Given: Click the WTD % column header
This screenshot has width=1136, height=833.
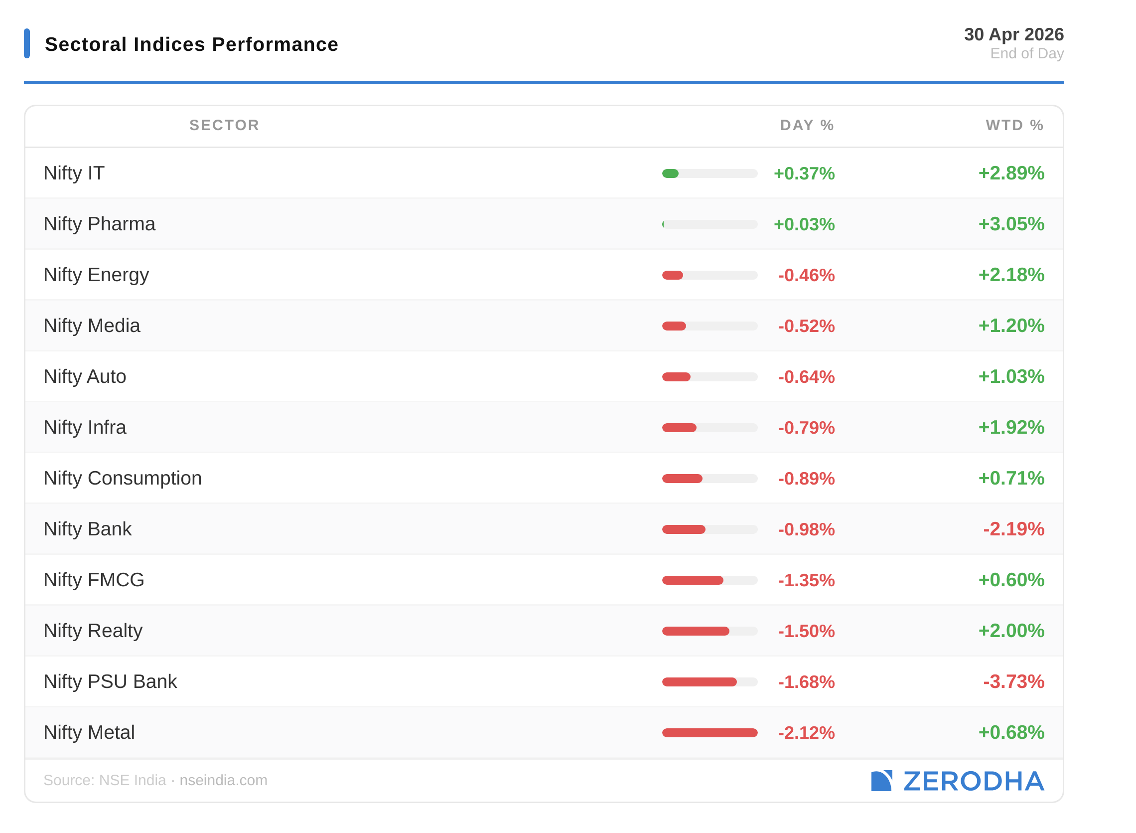Looking at the screenshot, I should click(x=1014, y=125).
